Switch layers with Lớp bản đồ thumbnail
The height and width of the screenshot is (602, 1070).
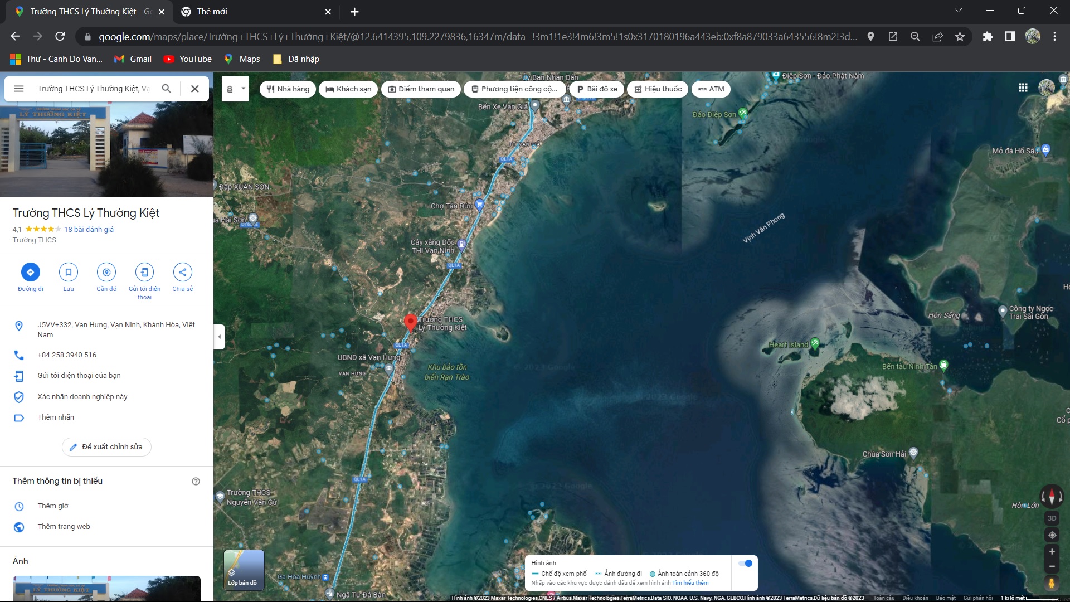coord(244,570)
